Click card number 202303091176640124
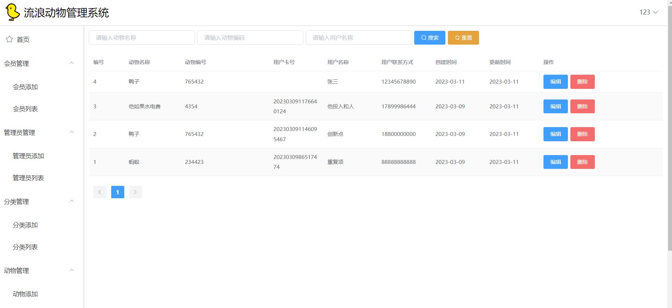This screenshot has height=308, width=672. [x=295, y=107]
